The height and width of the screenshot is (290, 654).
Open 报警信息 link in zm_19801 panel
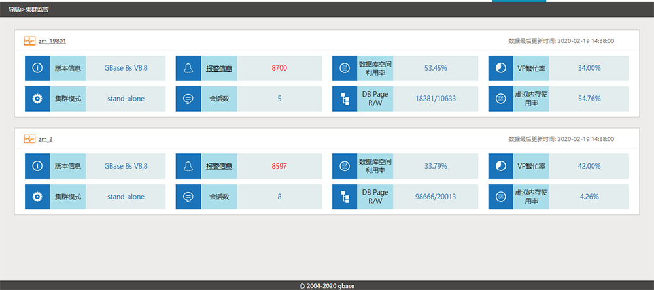click(220, 68)
